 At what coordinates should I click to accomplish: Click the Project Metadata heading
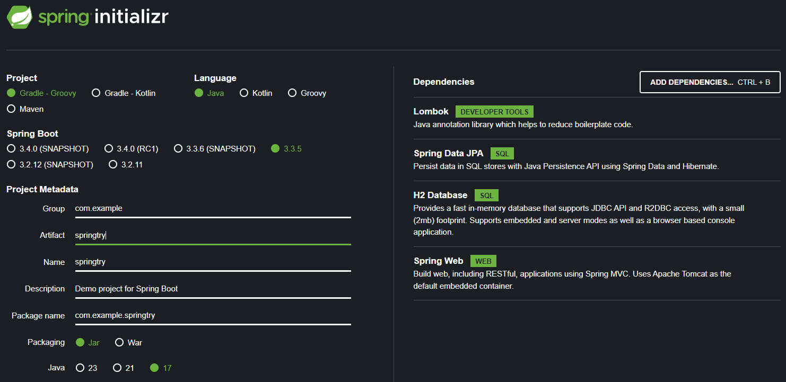[x=42, y=190]
